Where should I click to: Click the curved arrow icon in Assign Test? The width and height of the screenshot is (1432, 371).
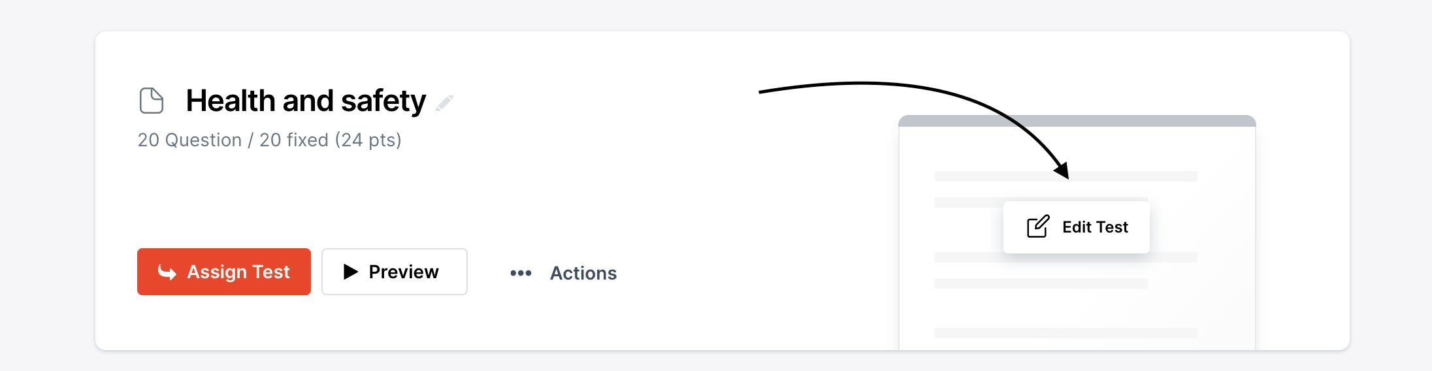[x=167, y=272]
